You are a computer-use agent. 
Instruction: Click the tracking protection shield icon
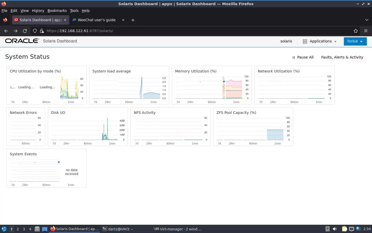pos(35,31)
